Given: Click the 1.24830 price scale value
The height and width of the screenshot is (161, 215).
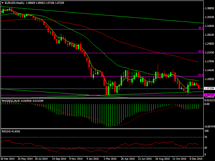Looking at the screenshot, I should (209, 44).
